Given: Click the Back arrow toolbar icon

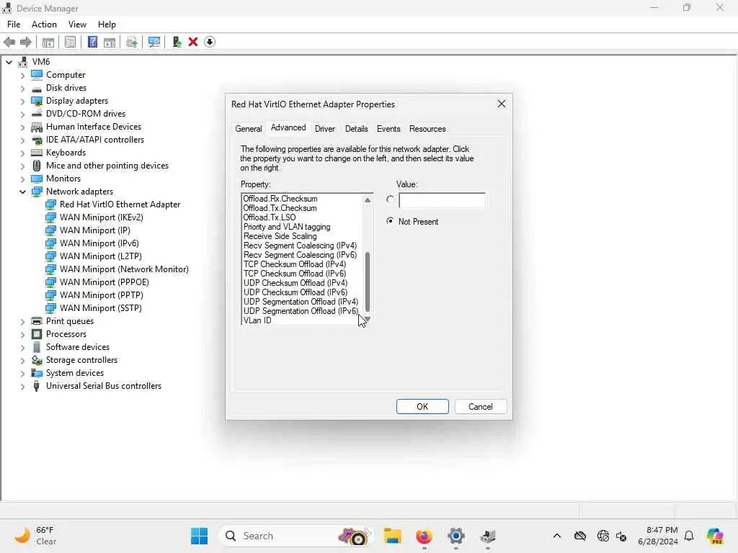Looking at the screenshot, I should click(x=9, y=42).
